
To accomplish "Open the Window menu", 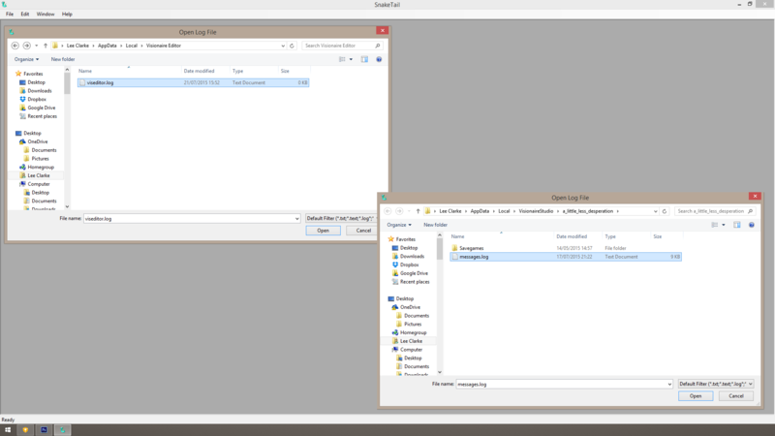I will coord(46,15).
